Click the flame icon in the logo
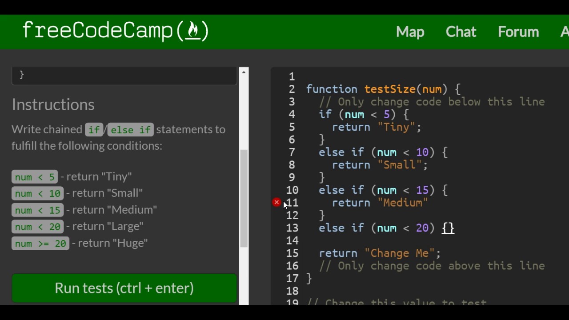Screen dimensions: 569x320 (193, 31)
